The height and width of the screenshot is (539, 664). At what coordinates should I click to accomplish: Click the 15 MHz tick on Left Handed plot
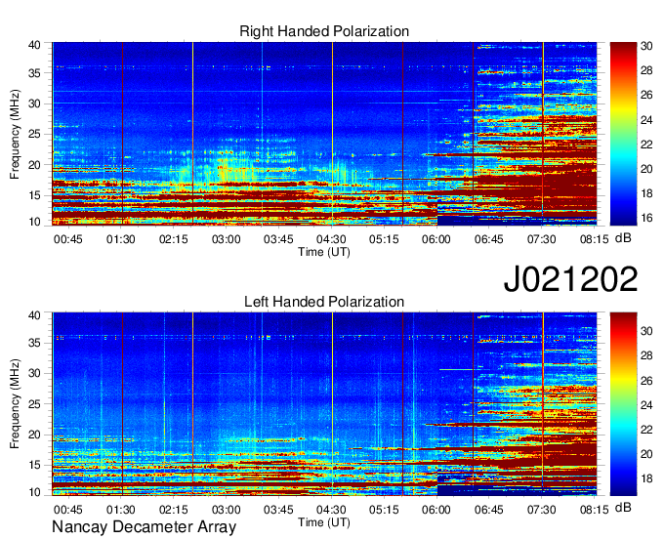(34, 466)
